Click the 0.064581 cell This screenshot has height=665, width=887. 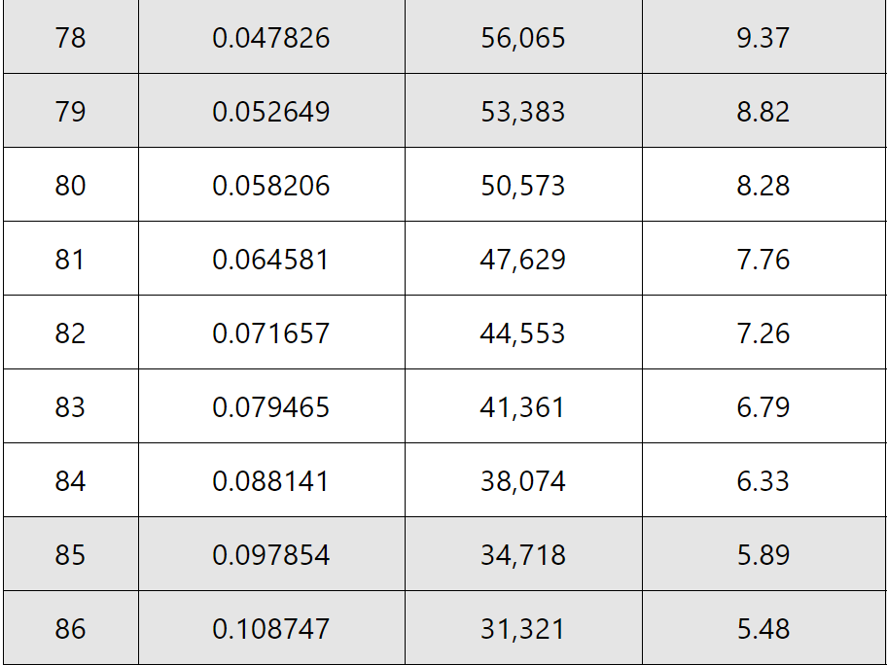point(271,259)
